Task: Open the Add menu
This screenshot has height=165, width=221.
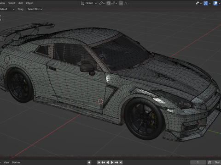Action: pos(21,3)
